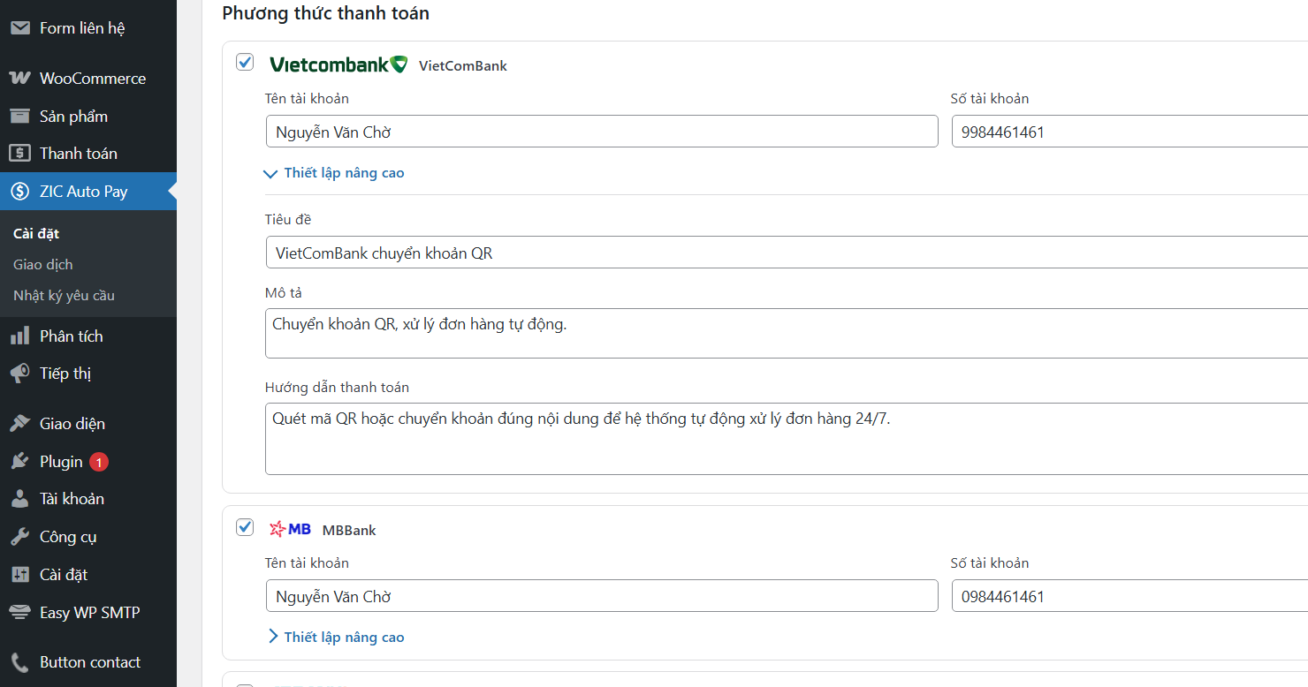The image size is (1308, 687).
Task: Click the Công cụ wrench icon
Action: coord(19,537)
